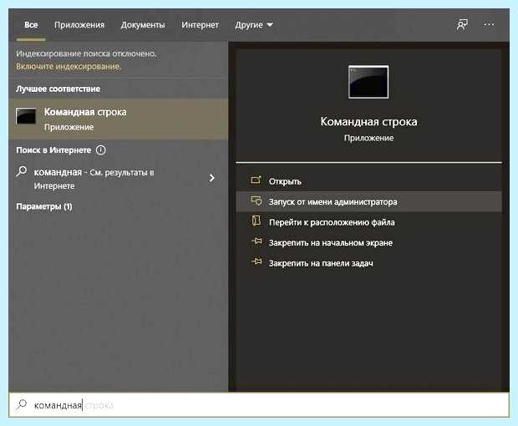This screenshot has width=518, height=426.
Task: Expand web results with the chevron arrow
Action: (211, 178)
